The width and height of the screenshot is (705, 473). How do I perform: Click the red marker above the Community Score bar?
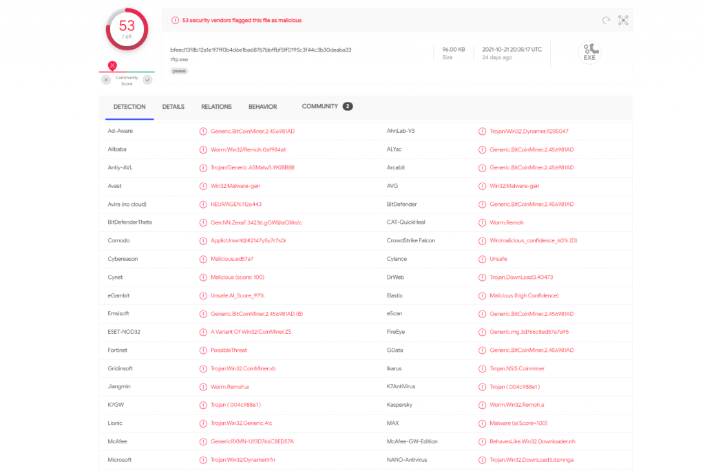click(112, 65)
